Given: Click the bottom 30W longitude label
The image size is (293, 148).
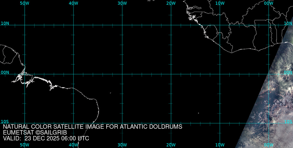Looking at the screenshot, I should tap(122, 145).
